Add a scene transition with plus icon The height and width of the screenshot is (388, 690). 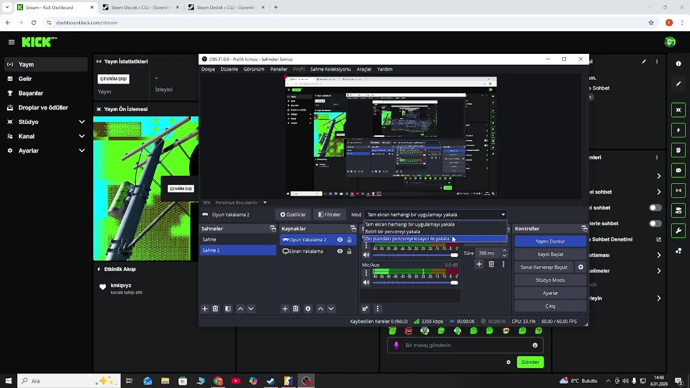(479, 264)
